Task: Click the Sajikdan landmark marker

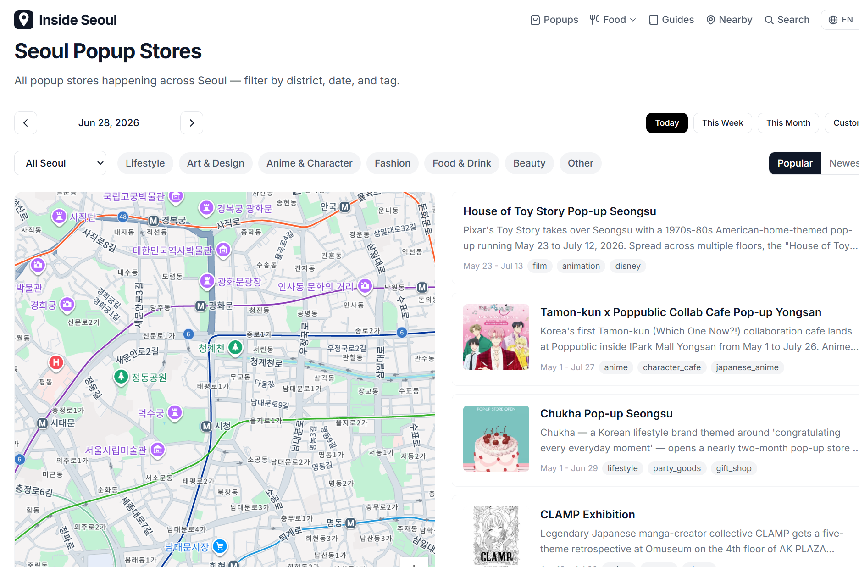Action: pyautogui.click(x=59, y=216)
